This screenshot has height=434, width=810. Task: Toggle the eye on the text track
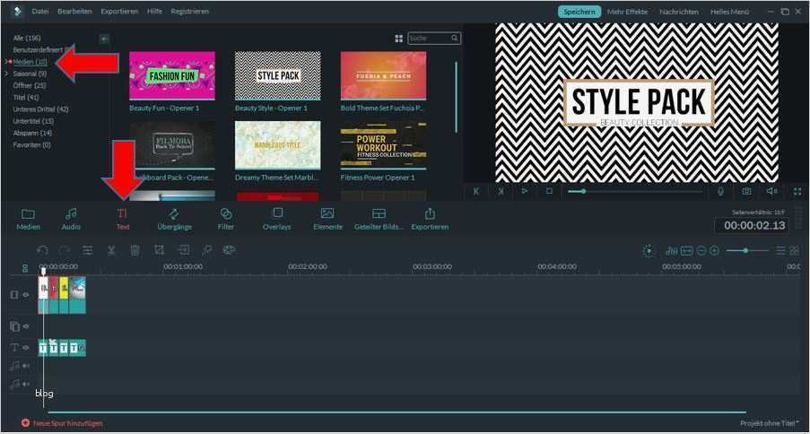tap(26, 347)
